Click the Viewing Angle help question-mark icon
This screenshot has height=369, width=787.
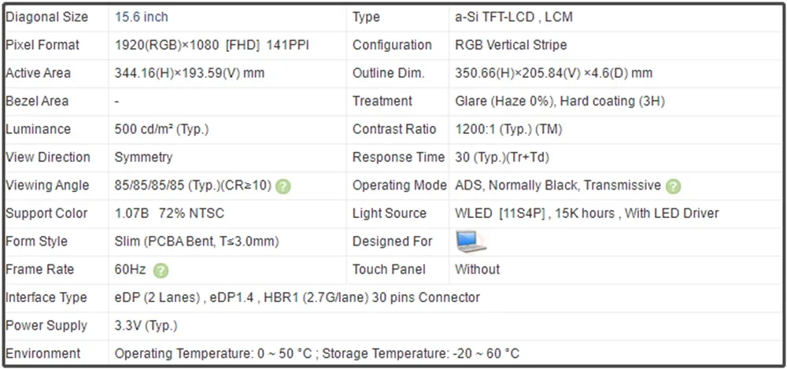coord(283,186)
